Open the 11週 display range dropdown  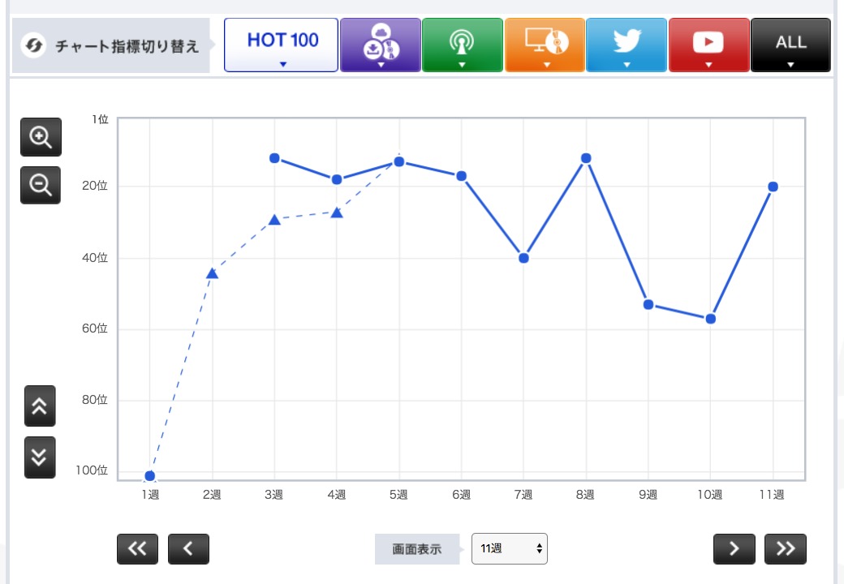(x=509, y=548)
